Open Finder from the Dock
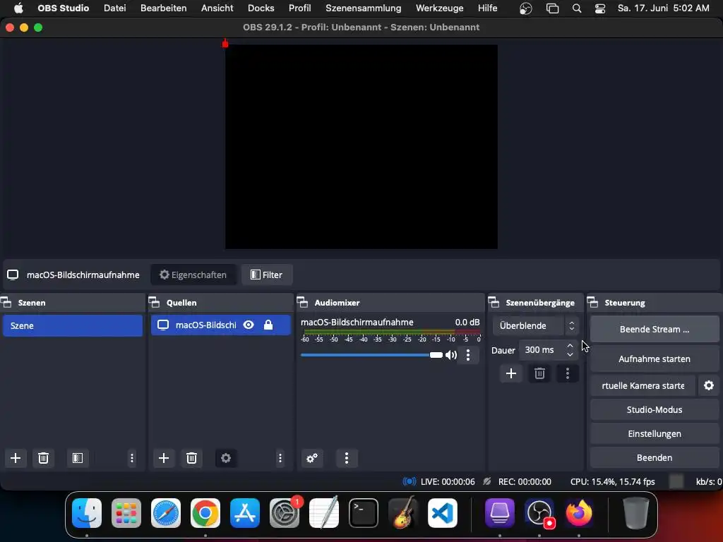Image resolution: width=723 pixels, height=542 pixels. (87, 513)
